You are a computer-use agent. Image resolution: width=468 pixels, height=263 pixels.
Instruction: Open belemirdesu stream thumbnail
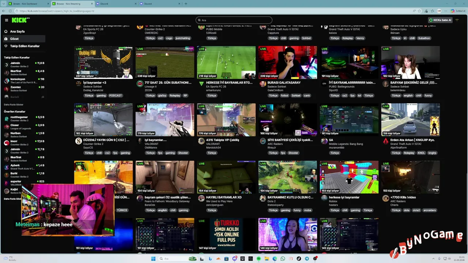pyautogui.click(x=411, y=62)
